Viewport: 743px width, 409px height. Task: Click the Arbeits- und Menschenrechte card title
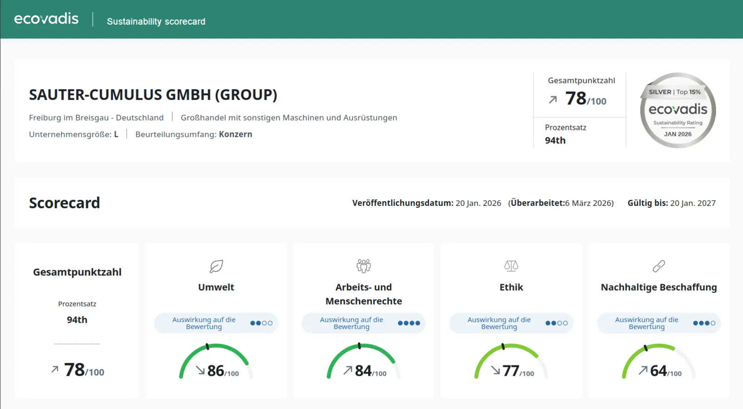(364, 294)
